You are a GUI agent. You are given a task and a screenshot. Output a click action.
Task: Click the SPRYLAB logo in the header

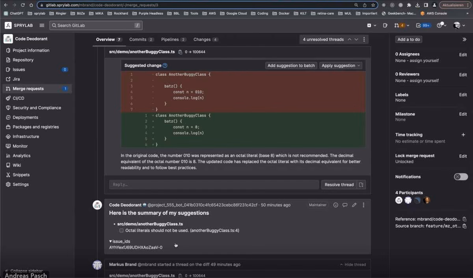19,25
